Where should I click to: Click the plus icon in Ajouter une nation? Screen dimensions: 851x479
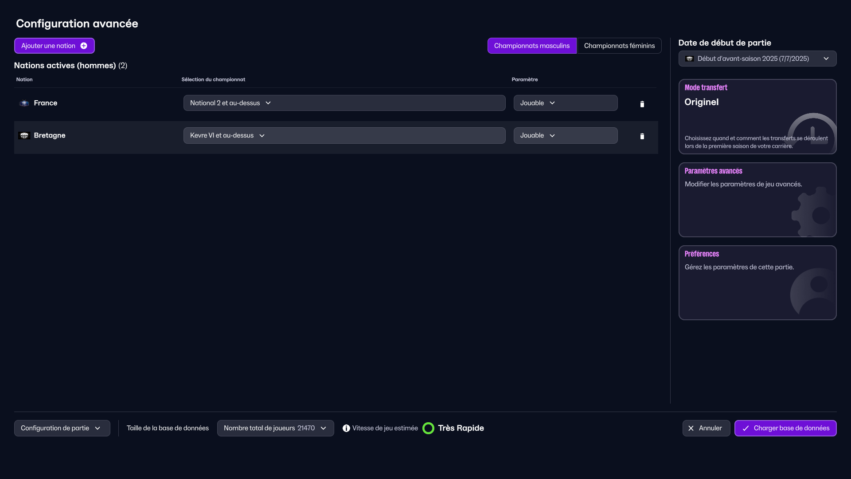[x=84, y=46]
